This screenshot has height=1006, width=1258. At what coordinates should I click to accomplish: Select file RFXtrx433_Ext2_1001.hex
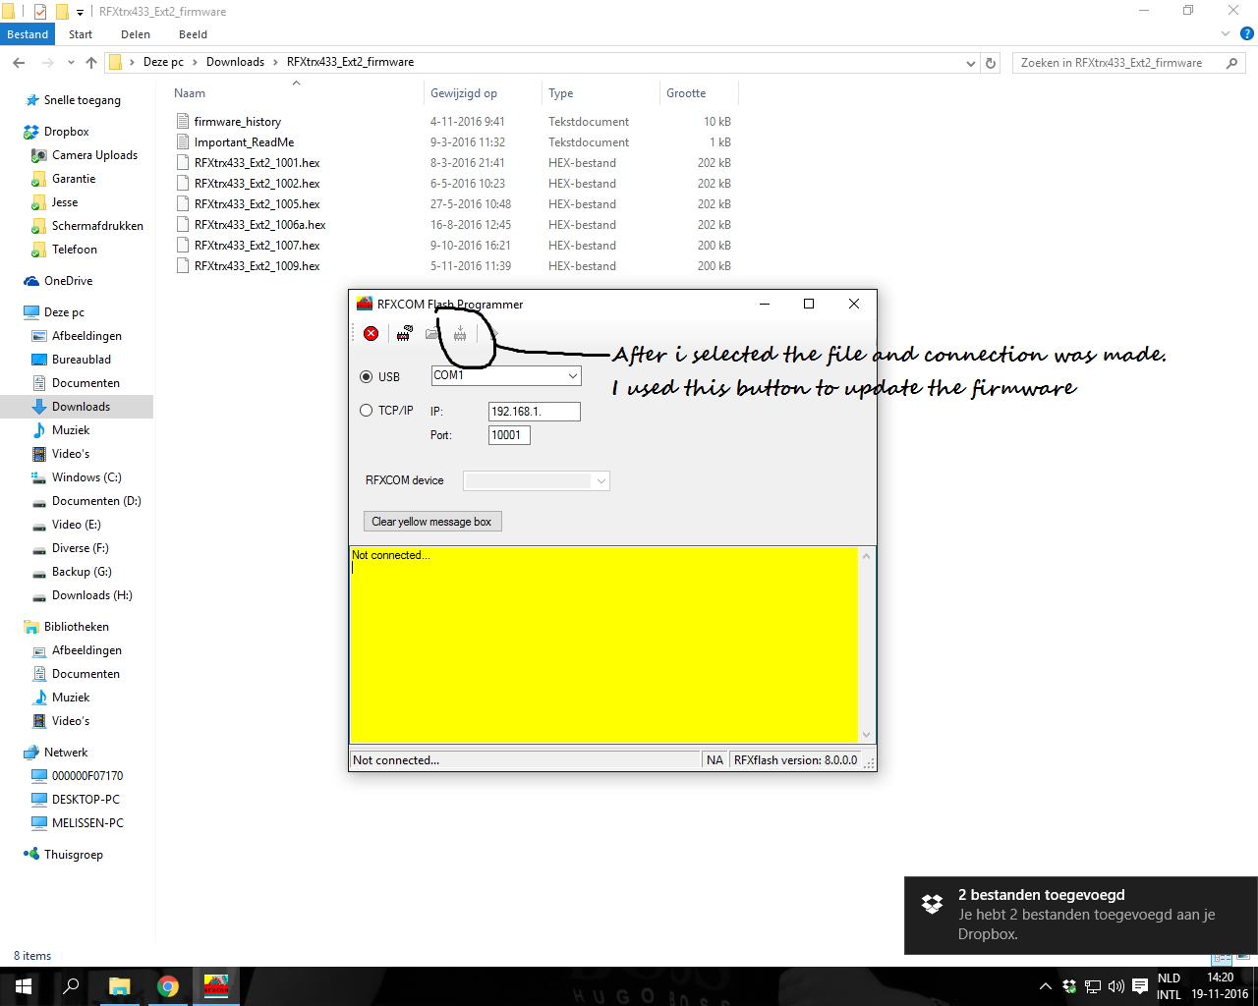pyautogui.click(x=257, y=163)
